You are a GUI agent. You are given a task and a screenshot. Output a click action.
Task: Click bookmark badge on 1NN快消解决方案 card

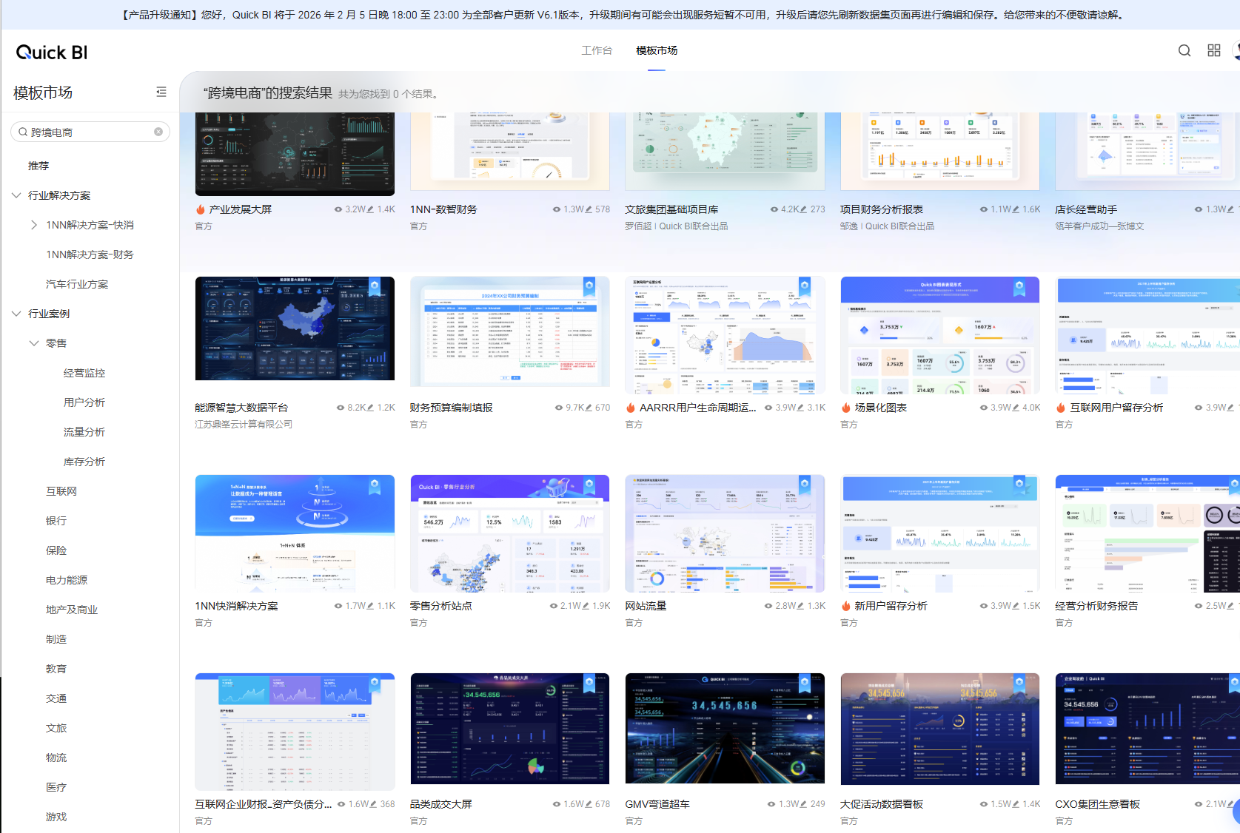pos(375,485)
